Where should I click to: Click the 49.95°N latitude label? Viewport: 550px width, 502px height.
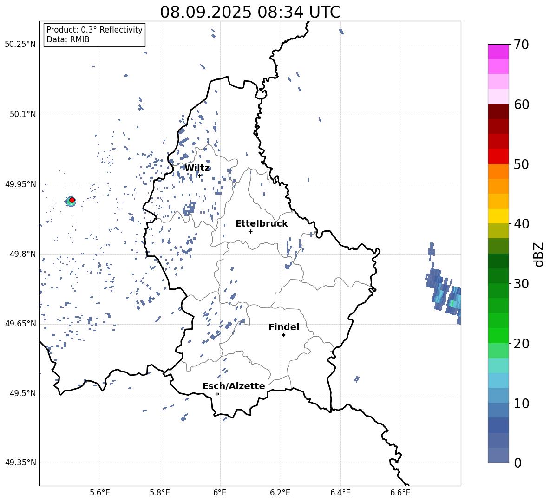pos(20,184)
